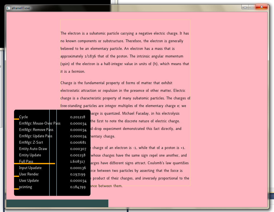Maximize the aframe03.exe window
Viewport: 274px width, 212px height.
click(x=252, y=7)
